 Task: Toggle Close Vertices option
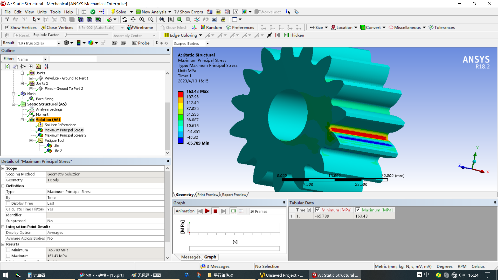tap(57, 27)
